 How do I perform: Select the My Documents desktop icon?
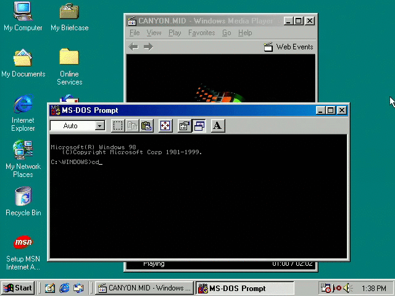click(23, 57)
